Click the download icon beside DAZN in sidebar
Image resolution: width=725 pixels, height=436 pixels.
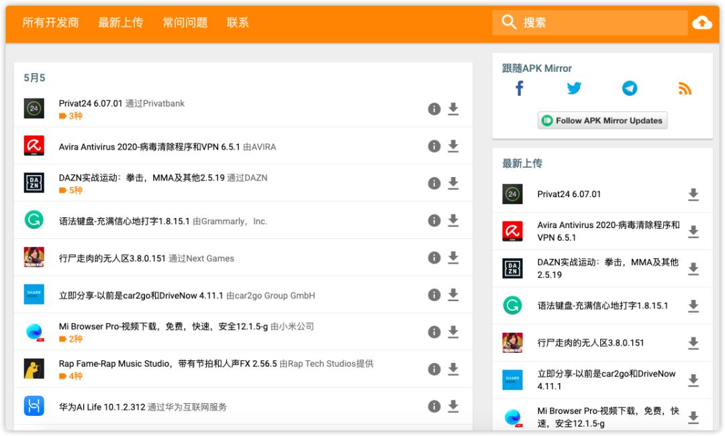coord(693,268)
